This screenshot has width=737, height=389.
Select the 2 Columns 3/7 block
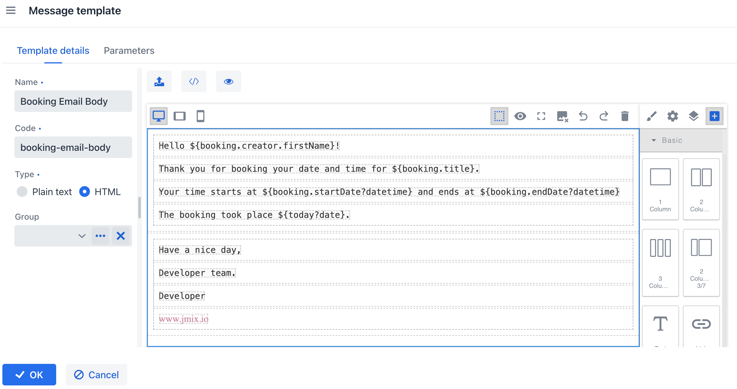701,263
